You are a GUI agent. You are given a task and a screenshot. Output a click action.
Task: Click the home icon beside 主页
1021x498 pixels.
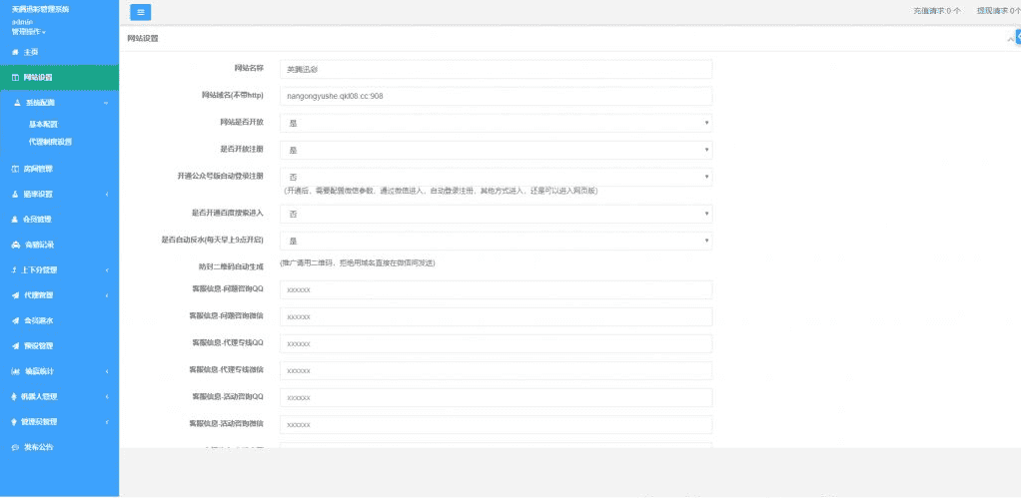(x=15, y=52)
